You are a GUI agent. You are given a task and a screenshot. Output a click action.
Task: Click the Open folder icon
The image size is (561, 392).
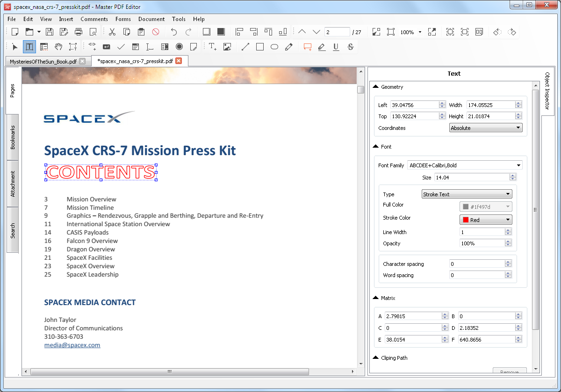[x=29, y=32]
